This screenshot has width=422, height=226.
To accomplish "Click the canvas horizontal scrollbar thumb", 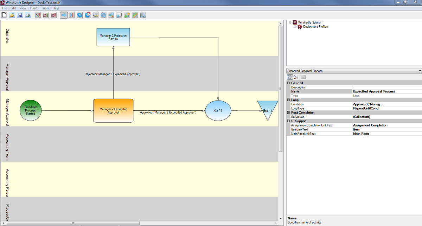I will [73, 223].
